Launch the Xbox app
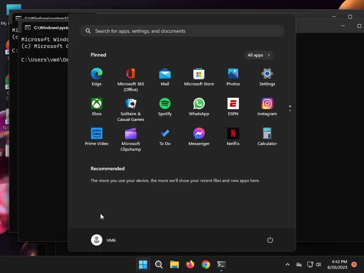364x273 pixels. pyautogui.click(x=97, y=107)
